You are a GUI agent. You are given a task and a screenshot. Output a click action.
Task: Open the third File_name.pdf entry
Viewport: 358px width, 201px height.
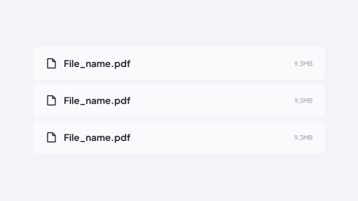(97, 138)
